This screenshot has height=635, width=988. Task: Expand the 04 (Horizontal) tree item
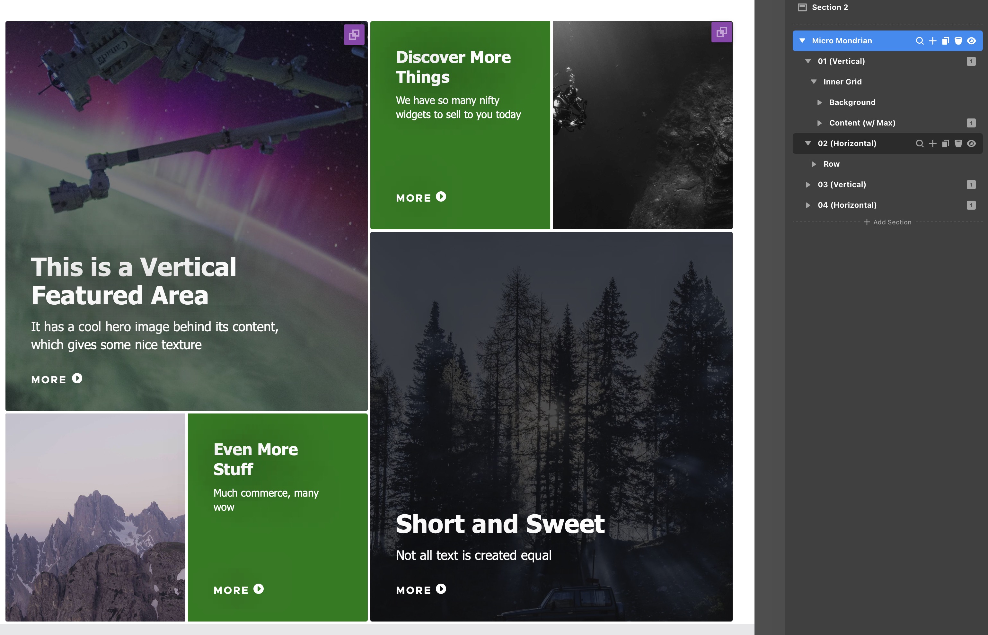808,205
